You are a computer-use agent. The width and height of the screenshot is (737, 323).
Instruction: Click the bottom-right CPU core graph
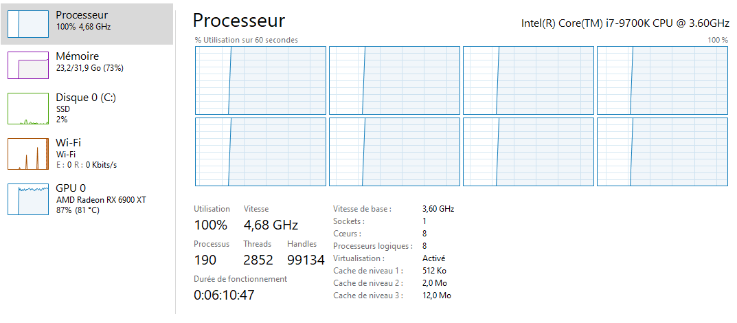click(662, 151)
